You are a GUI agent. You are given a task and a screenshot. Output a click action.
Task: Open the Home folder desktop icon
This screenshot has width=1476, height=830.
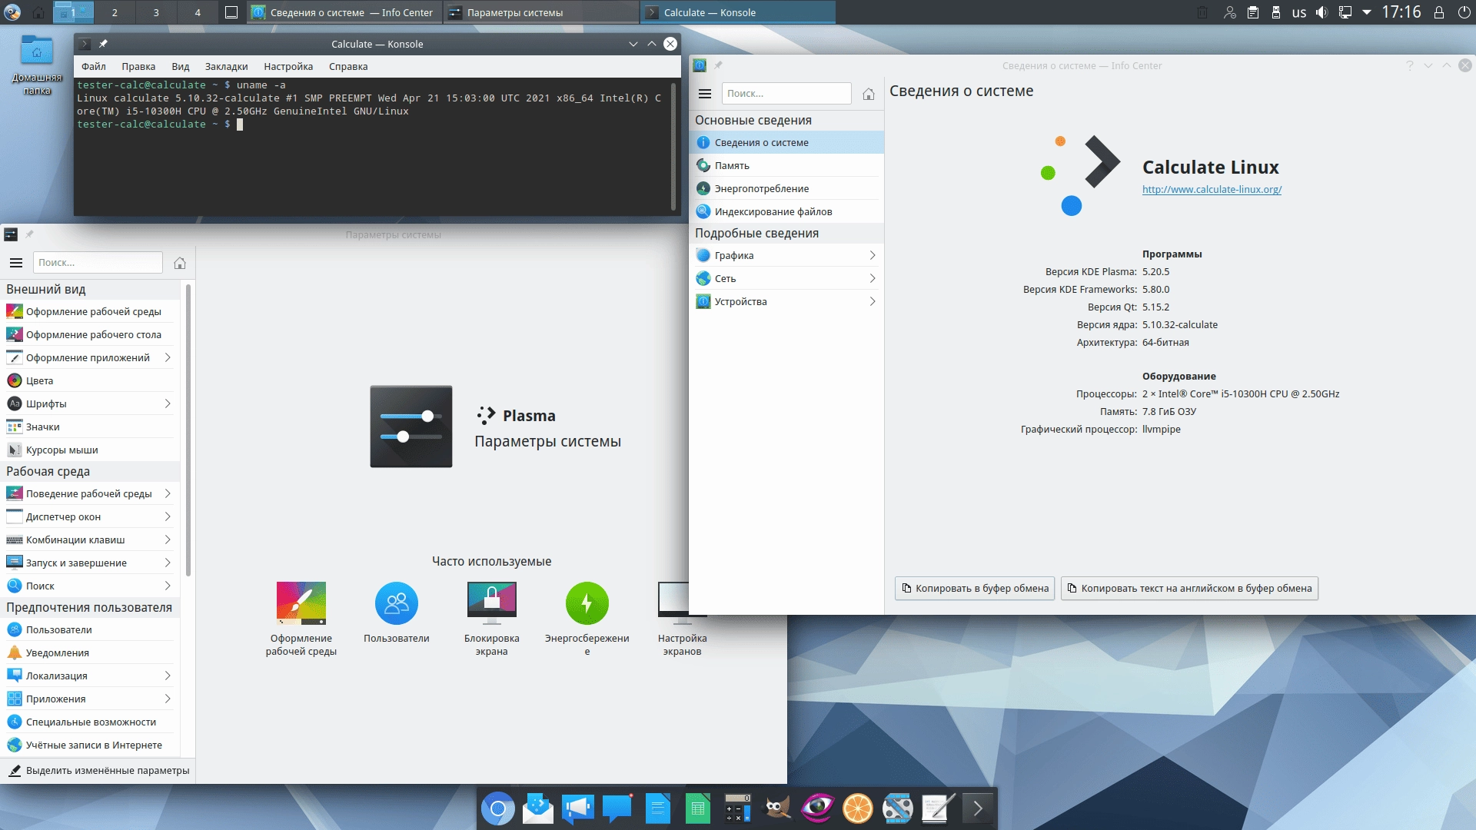[x=37, y=65]
